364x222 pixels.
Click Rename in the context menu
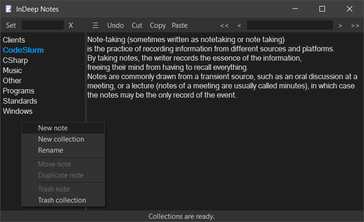coord(50,150)
